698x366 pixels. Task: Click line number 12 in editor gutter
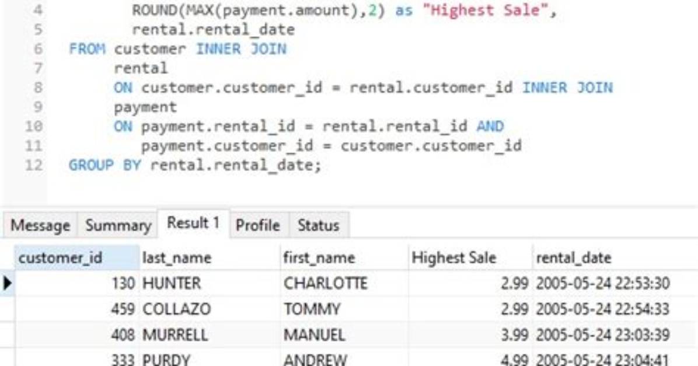pos(34,165)
